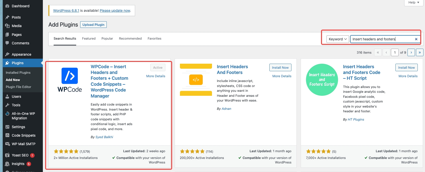425x172 pixels.
Task: Click the Media library icon
Action: [x=7, y=26]
